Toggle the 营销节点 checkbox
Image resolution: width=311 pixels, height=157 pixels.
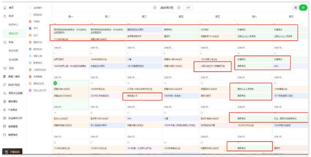click(x=30, y=42)
